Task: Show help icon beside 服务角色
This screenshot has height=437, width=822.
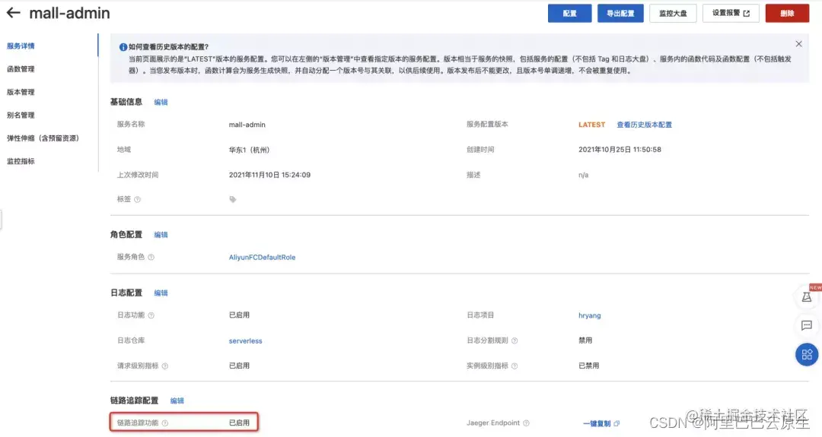Action: coord(151,257)
